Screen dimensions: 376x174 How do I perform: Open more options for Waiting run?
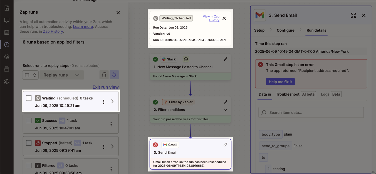point(104,102)
